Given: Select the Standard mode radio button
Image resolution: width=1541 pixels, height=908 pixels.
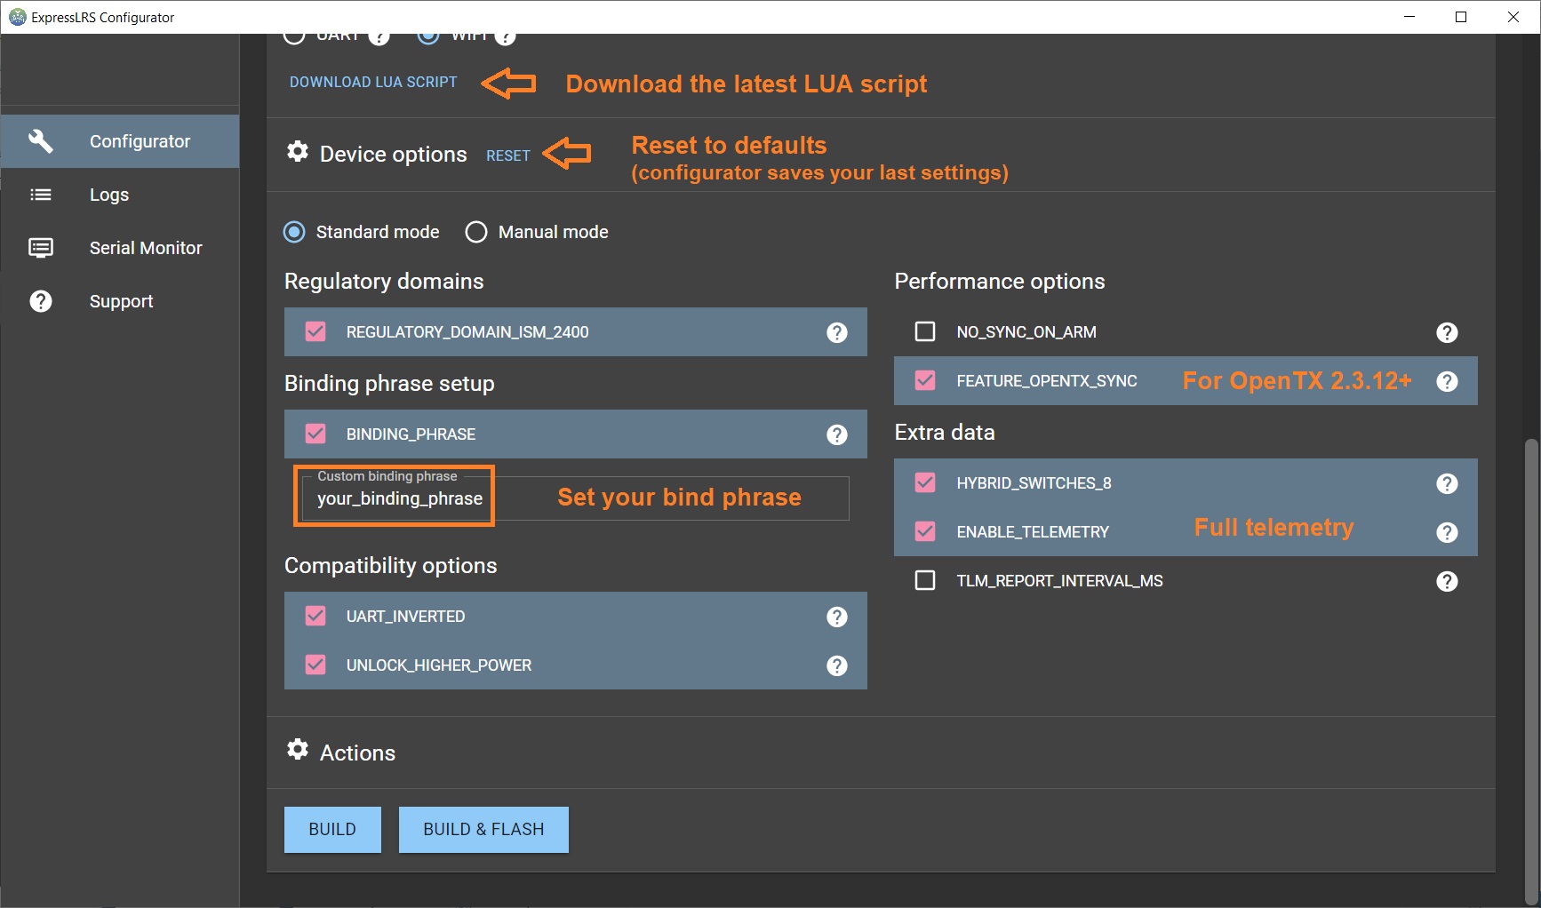Looking at the screenshot, I should click(x=294, y=232).
